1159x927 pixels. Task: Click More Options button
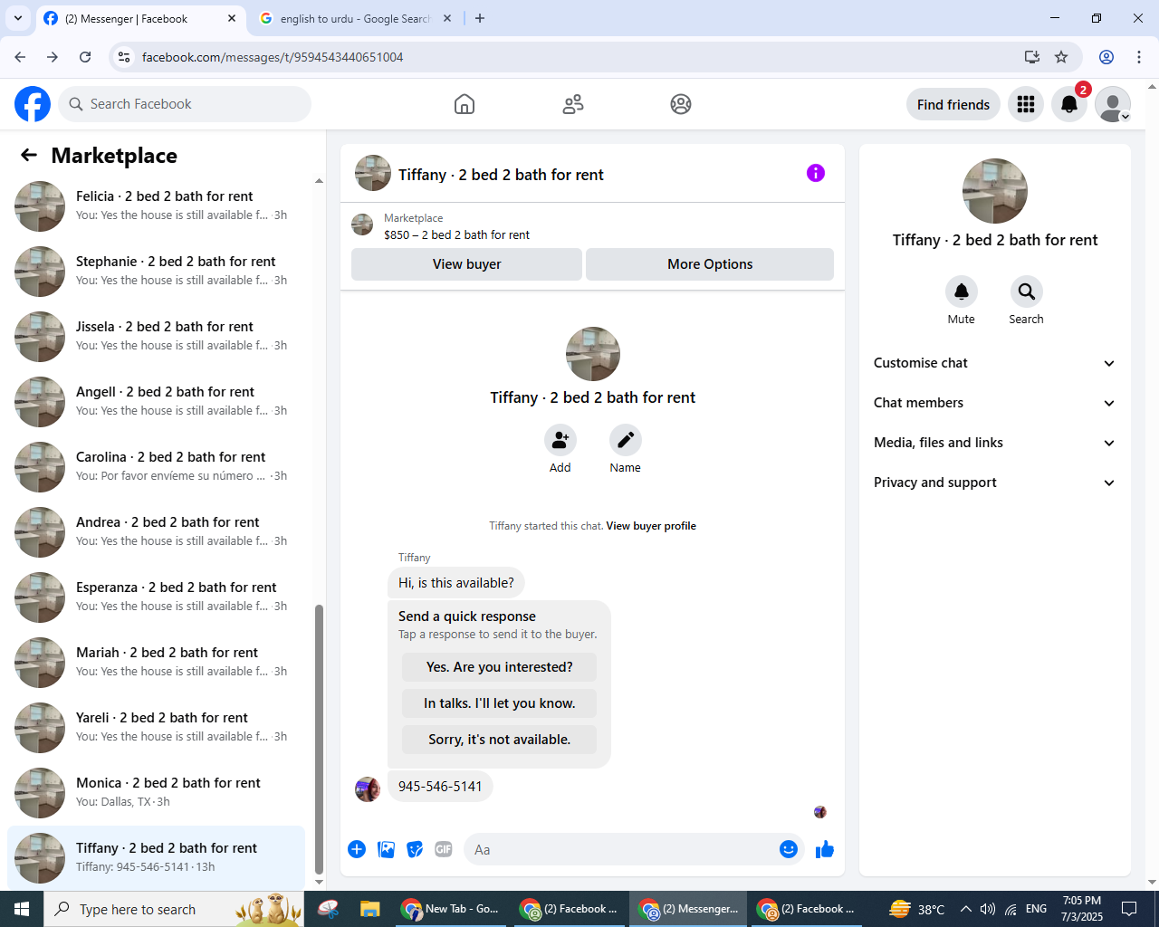710,264
